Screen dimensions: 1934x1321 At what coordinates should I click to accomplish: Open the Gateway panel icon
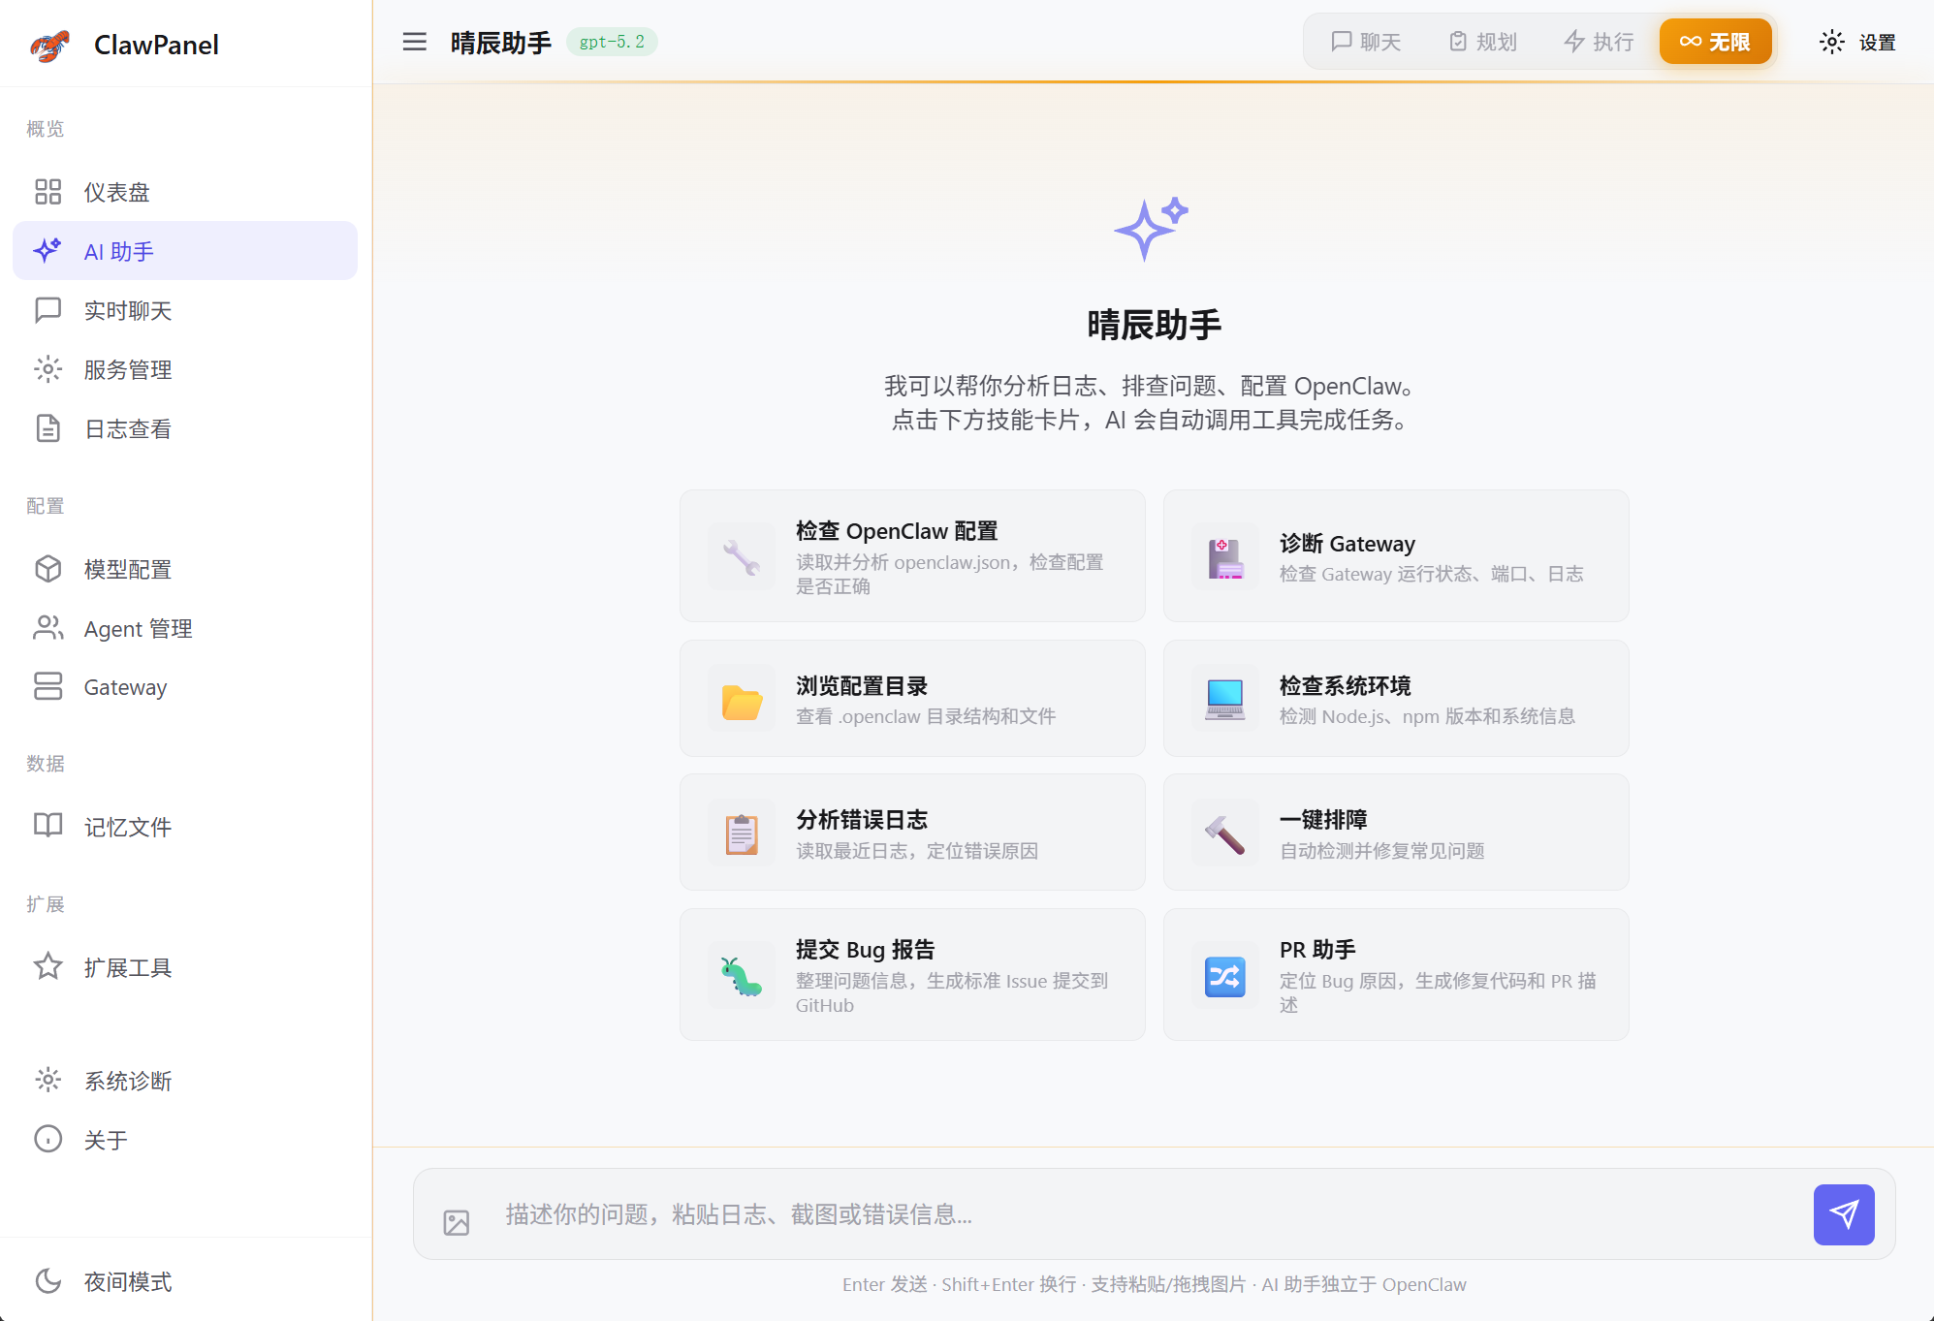pos(48,686)
